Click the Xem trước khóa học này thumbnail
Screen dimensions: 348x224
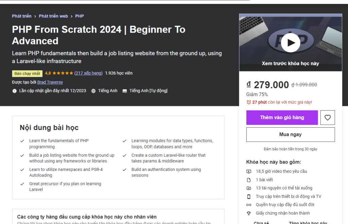coord(290,63)
